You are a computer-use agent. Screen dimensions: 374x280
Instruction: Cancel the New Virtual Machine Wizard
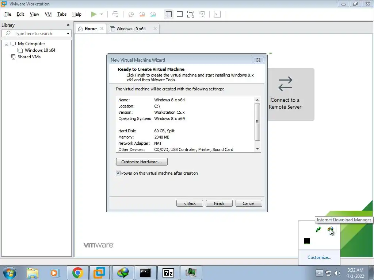(248, 203)
